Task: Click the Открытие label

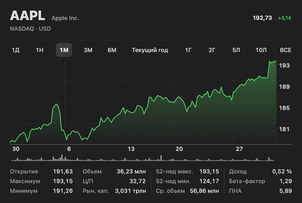Action: point(24,172)
